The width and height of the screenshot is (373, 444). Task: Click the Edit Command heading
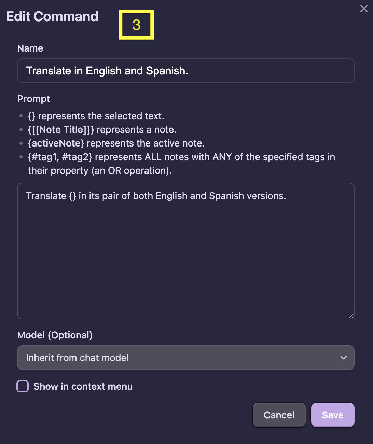pos(52,16)
